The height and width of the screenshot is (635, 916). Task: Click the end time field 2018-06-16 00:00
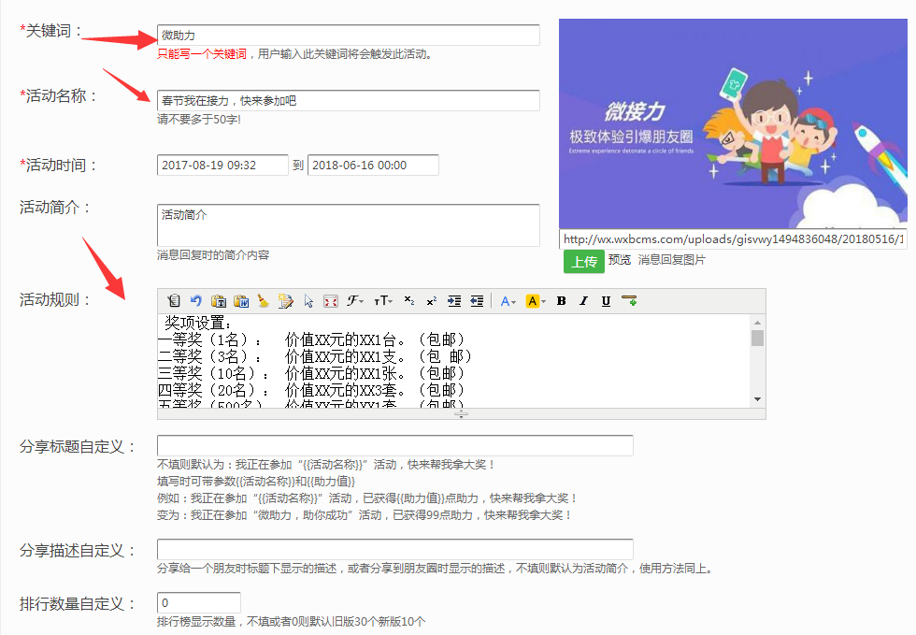373,165
